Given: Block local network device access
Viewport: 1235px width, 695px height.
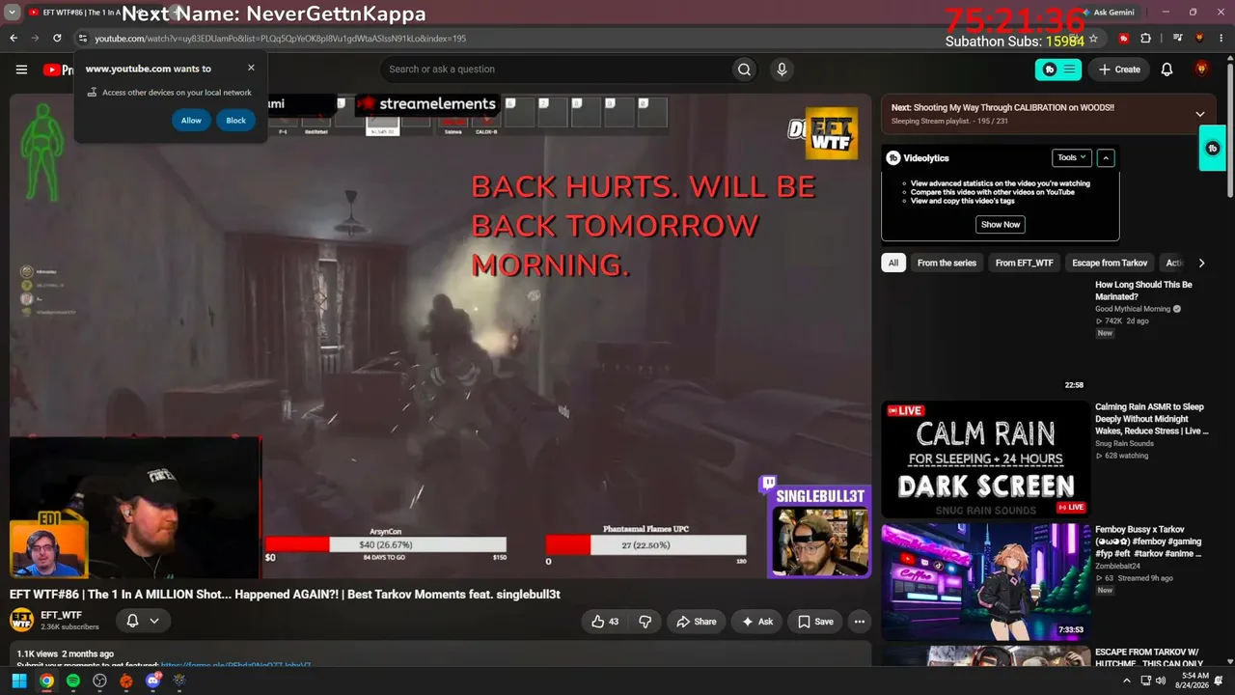Looking at the screenshot, I should coord(236,121).
